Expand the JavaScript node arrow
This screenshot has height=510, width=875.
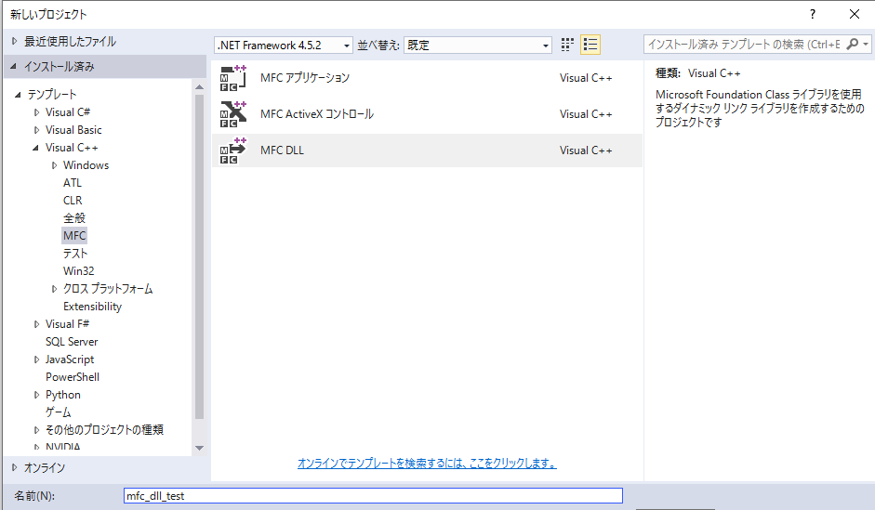coord(36,360)
